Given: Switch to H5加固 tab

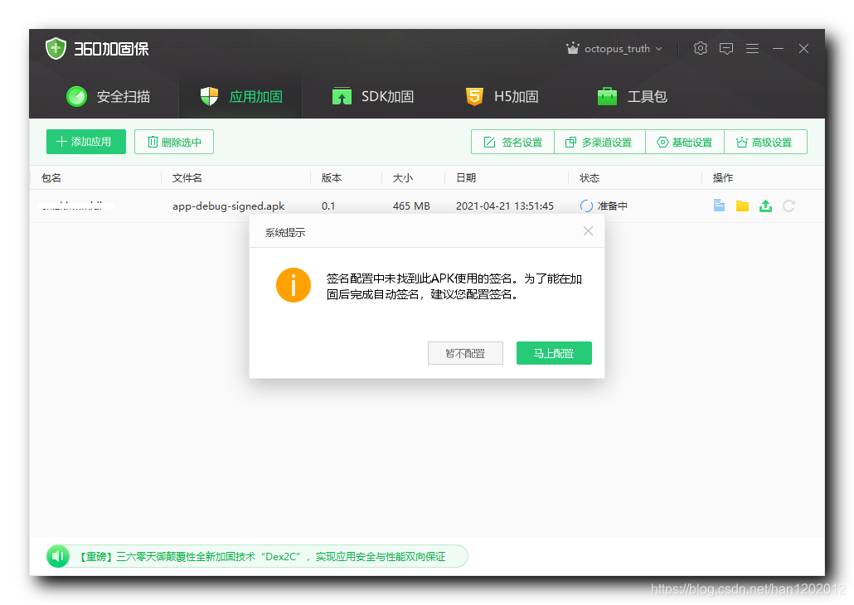Looking at the screenshot, I should click(502, 96).
